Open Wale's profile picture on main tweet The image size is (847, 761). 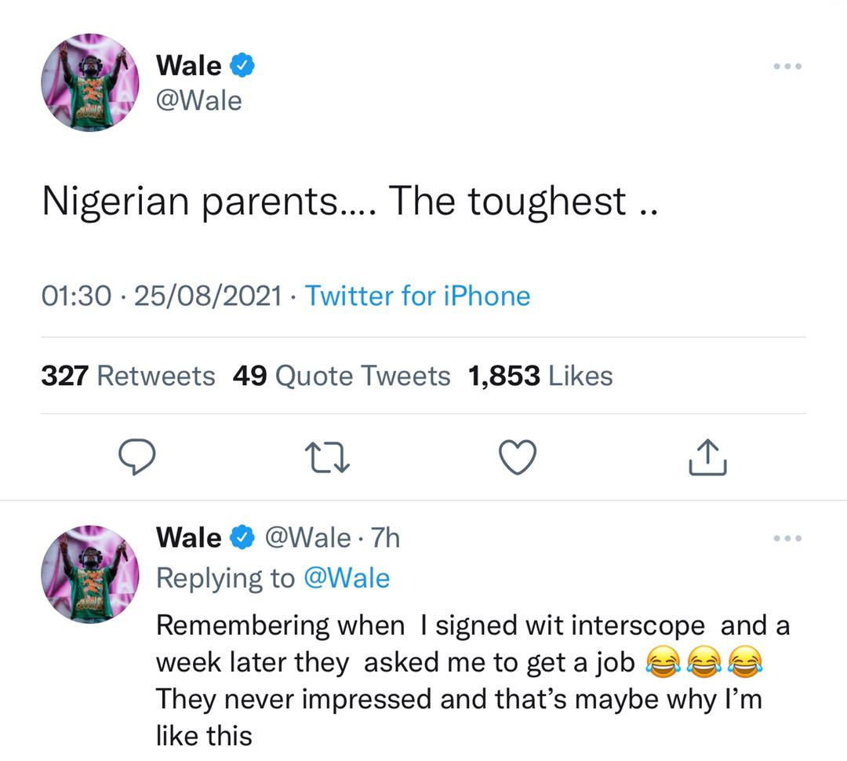click(90, 82)
